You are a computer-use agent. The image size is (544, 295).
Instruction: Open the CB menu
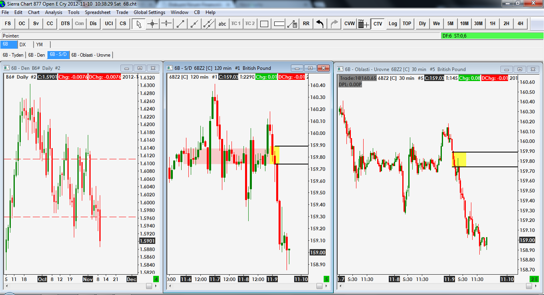point(197,12)
